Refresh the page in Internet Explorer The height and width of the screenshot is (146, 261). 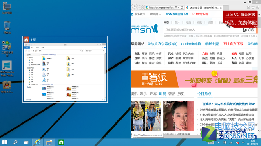point(182,7)
